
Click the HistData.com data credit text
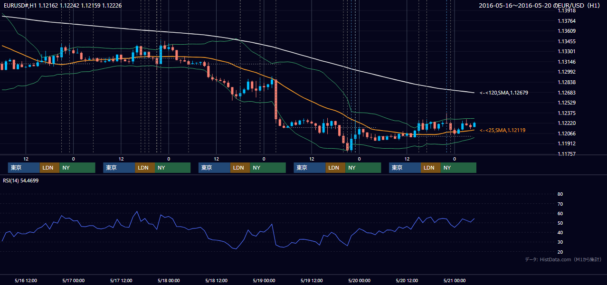(563, 259)
